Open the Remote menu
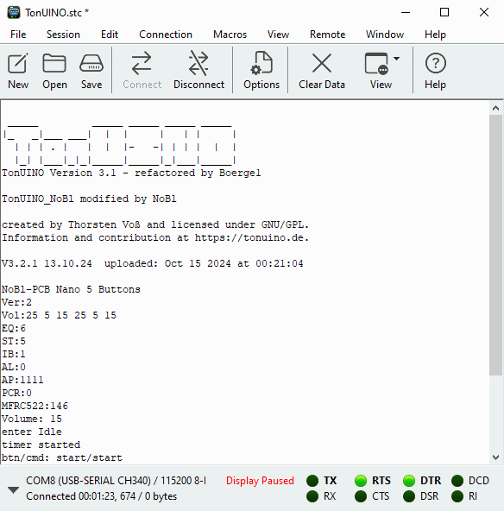The height and width of the screenshot is (511, 504). pyautogui.click(x=327, y=35)
